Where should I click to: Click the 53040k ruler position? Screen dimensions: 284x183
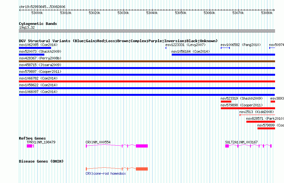pos(152,13)
